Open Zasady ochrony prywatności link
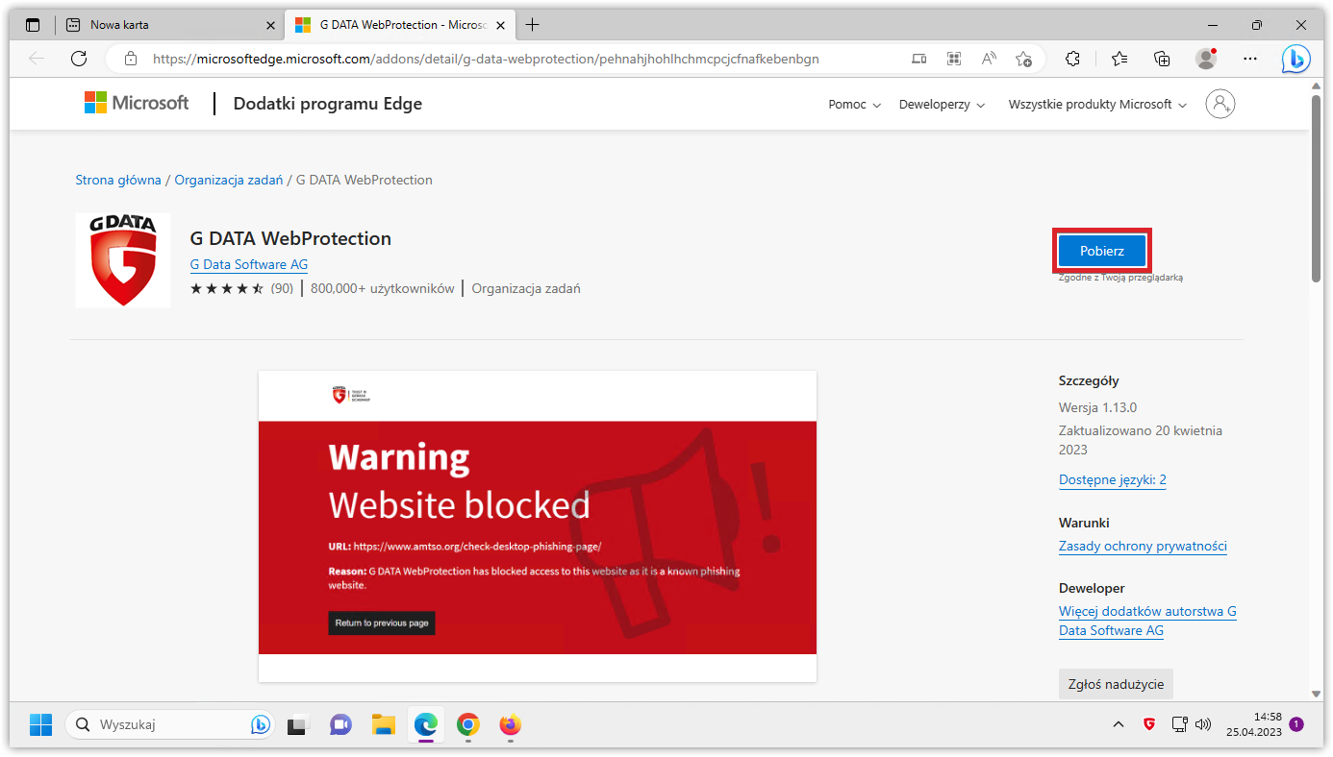This screenshot has height=757, width=1333. click(x=1143, y=546)
